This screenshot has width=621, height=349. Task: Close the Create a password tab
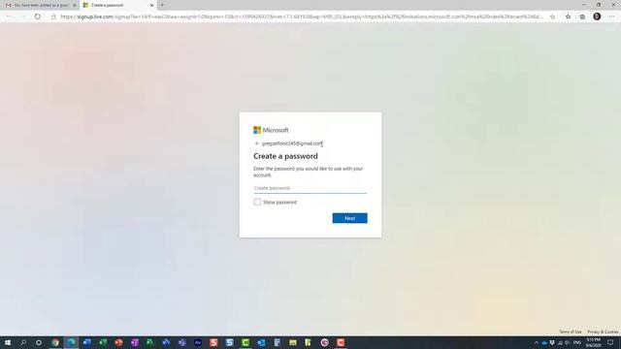pos(151,5)
